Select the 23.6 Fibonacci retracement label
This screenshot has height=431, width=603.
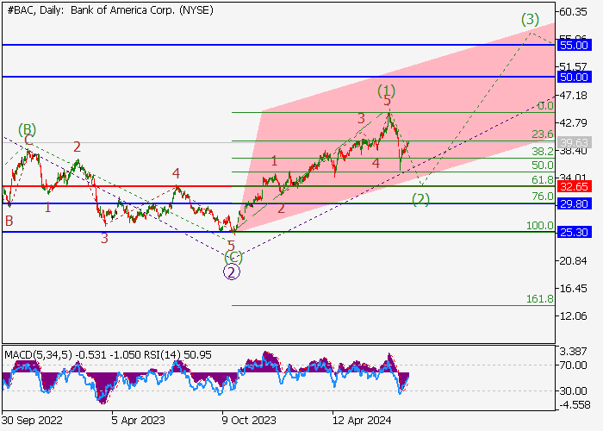click(542, 134)
